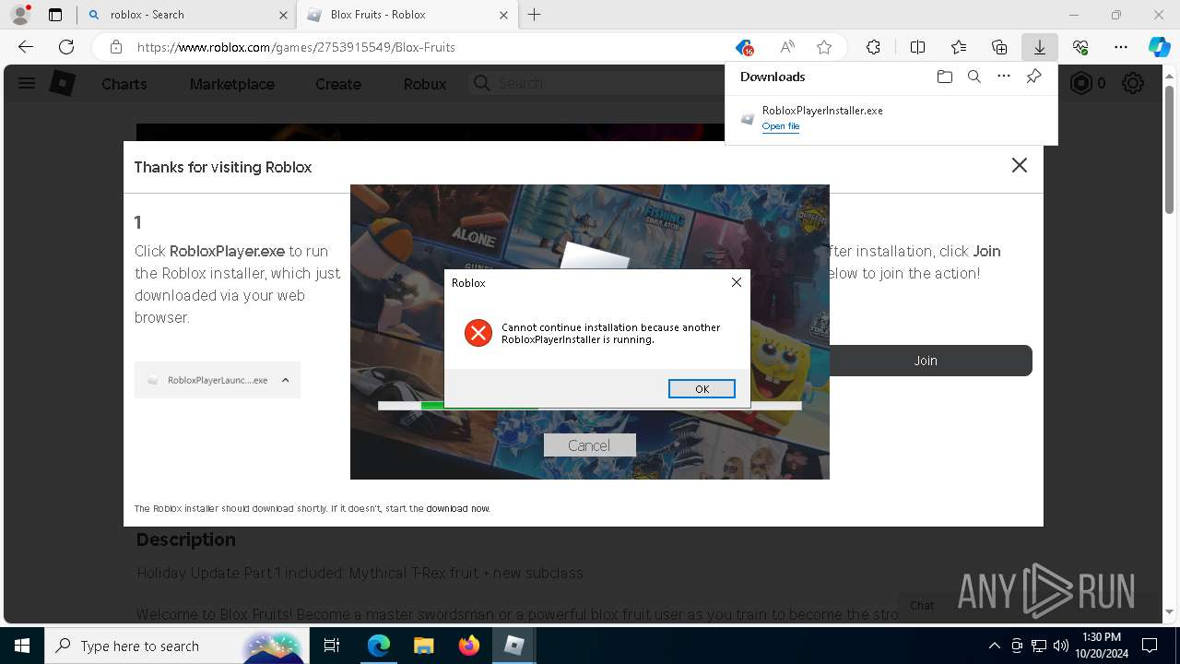Toggle split screen icon
Viewport: 1180px width, 664px height.
[917, 47]
